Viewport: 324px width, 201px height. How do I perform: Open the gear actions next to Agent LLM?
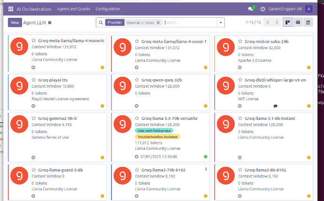pyautogui.click(x=50, y=22)
